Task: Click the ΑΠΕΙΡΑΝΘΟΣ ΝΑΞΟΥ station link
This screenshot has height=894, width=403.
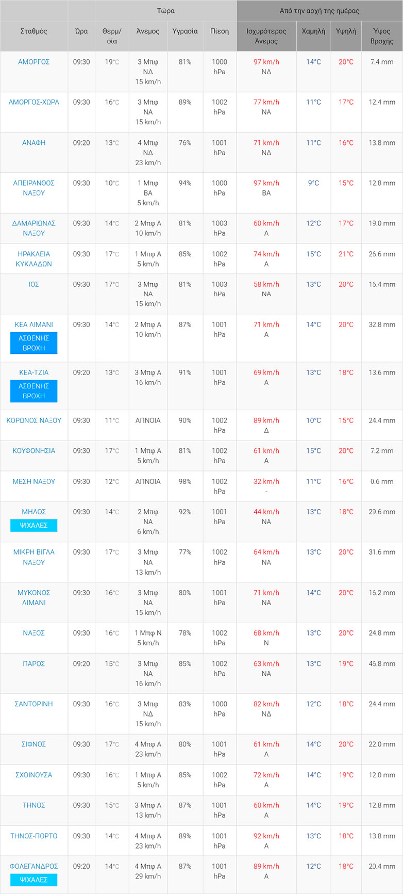Action: pos(33,188)
